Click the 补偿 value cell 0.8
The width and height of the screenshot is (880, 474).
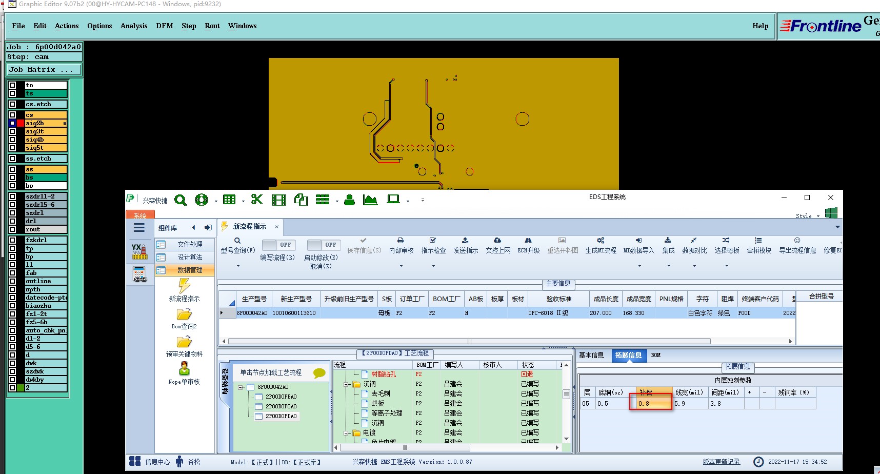(654, 404)
